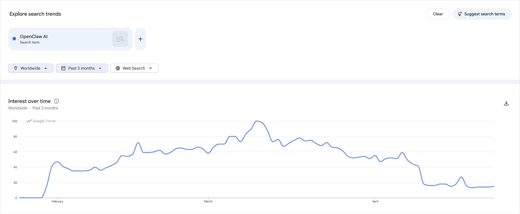Select the OpenClaw AI search term chip
Screen dimensions: 520x214
(x=57, y=39)
